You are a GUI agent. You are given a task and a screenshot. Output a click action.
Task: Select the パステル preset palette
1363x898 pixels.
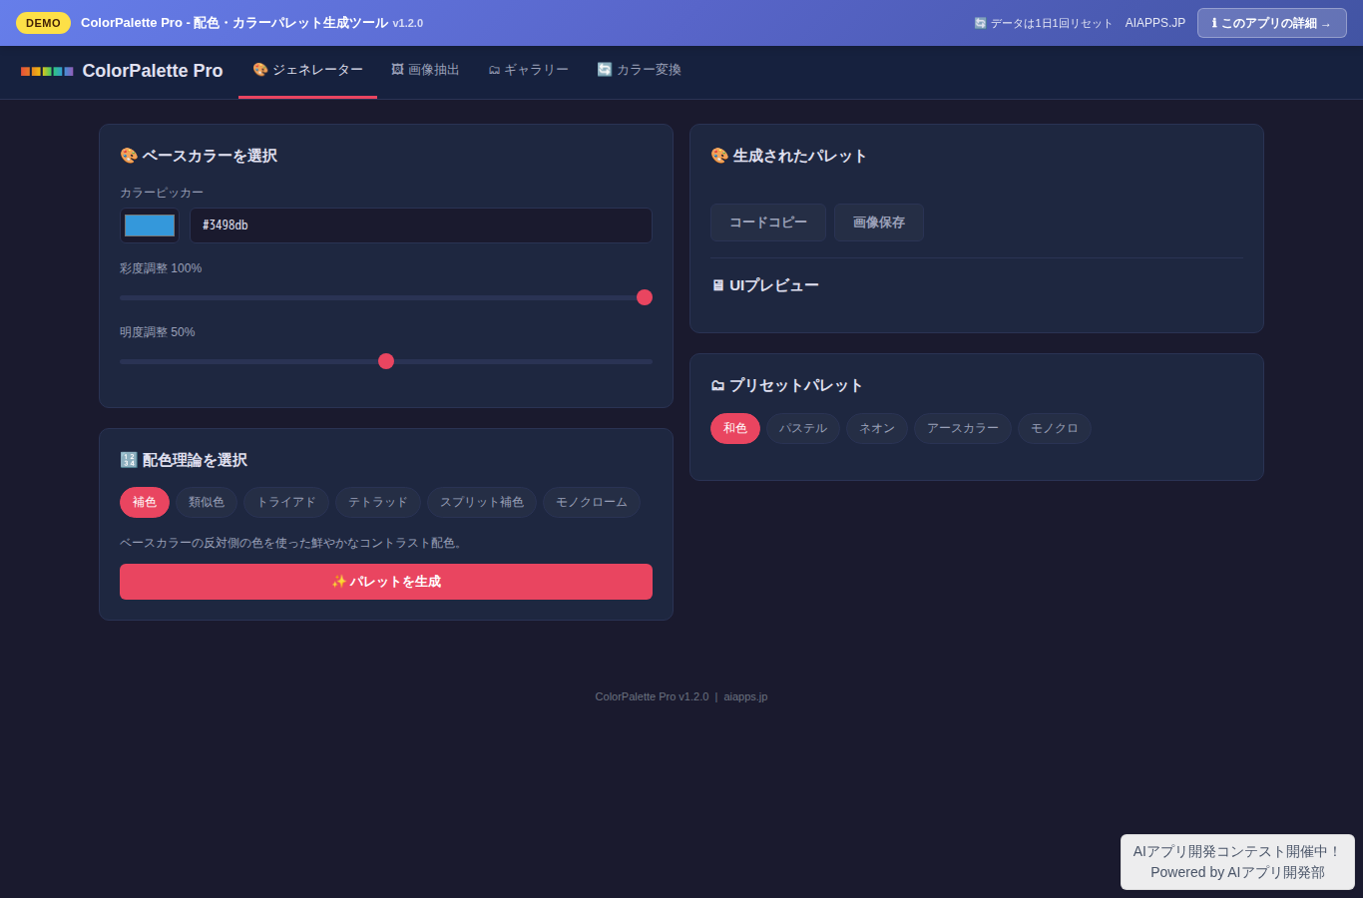(x=803, y=428)
